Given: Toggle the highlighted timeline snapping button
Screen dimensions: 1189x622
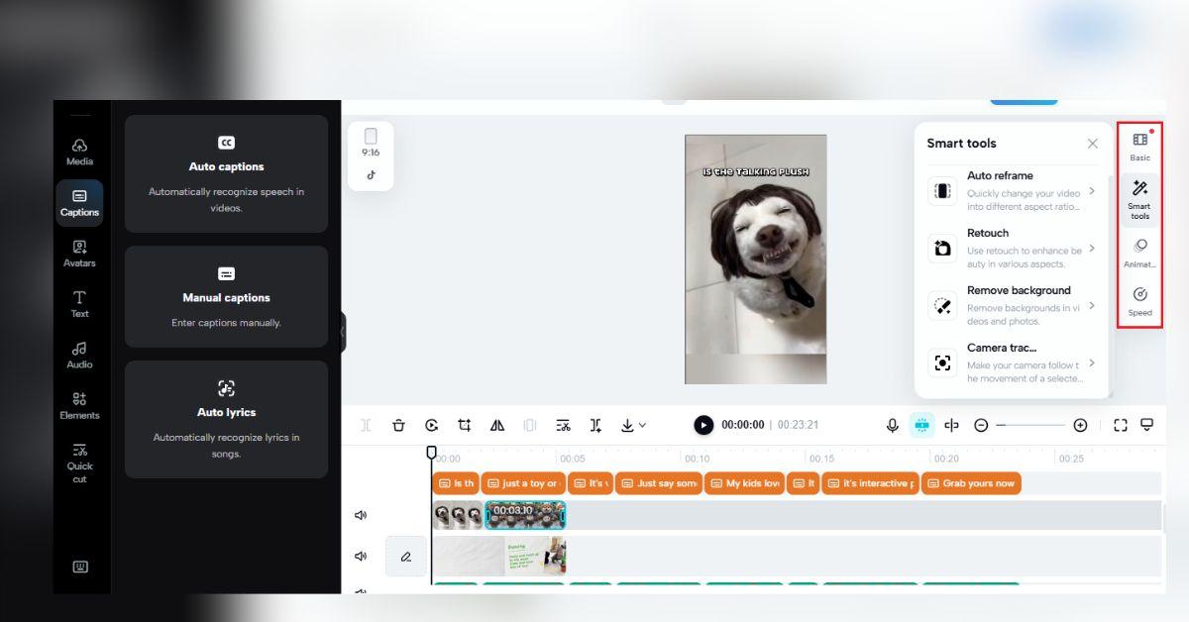Looking at the screenshot, I should (x=921, y=425).
